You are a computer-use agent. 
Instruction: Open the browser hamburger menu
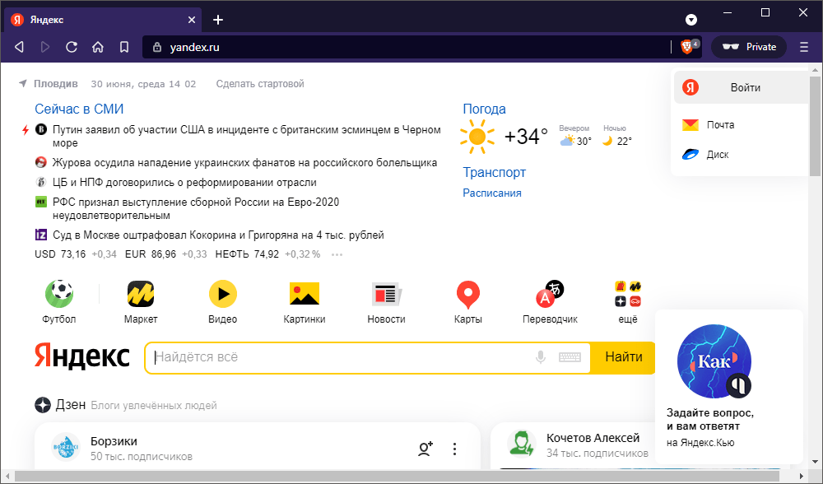point(804,47)
